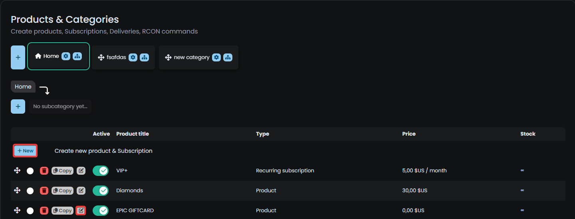
Task: Edit the Diamonds product
Action: point(81,191)
